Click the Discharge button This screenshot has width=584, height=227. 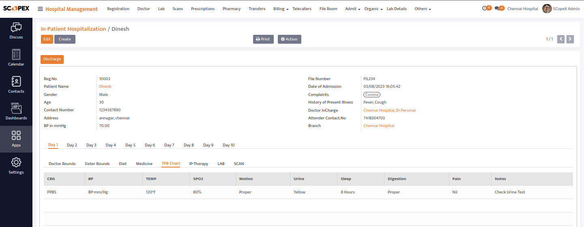coord(52,59)
